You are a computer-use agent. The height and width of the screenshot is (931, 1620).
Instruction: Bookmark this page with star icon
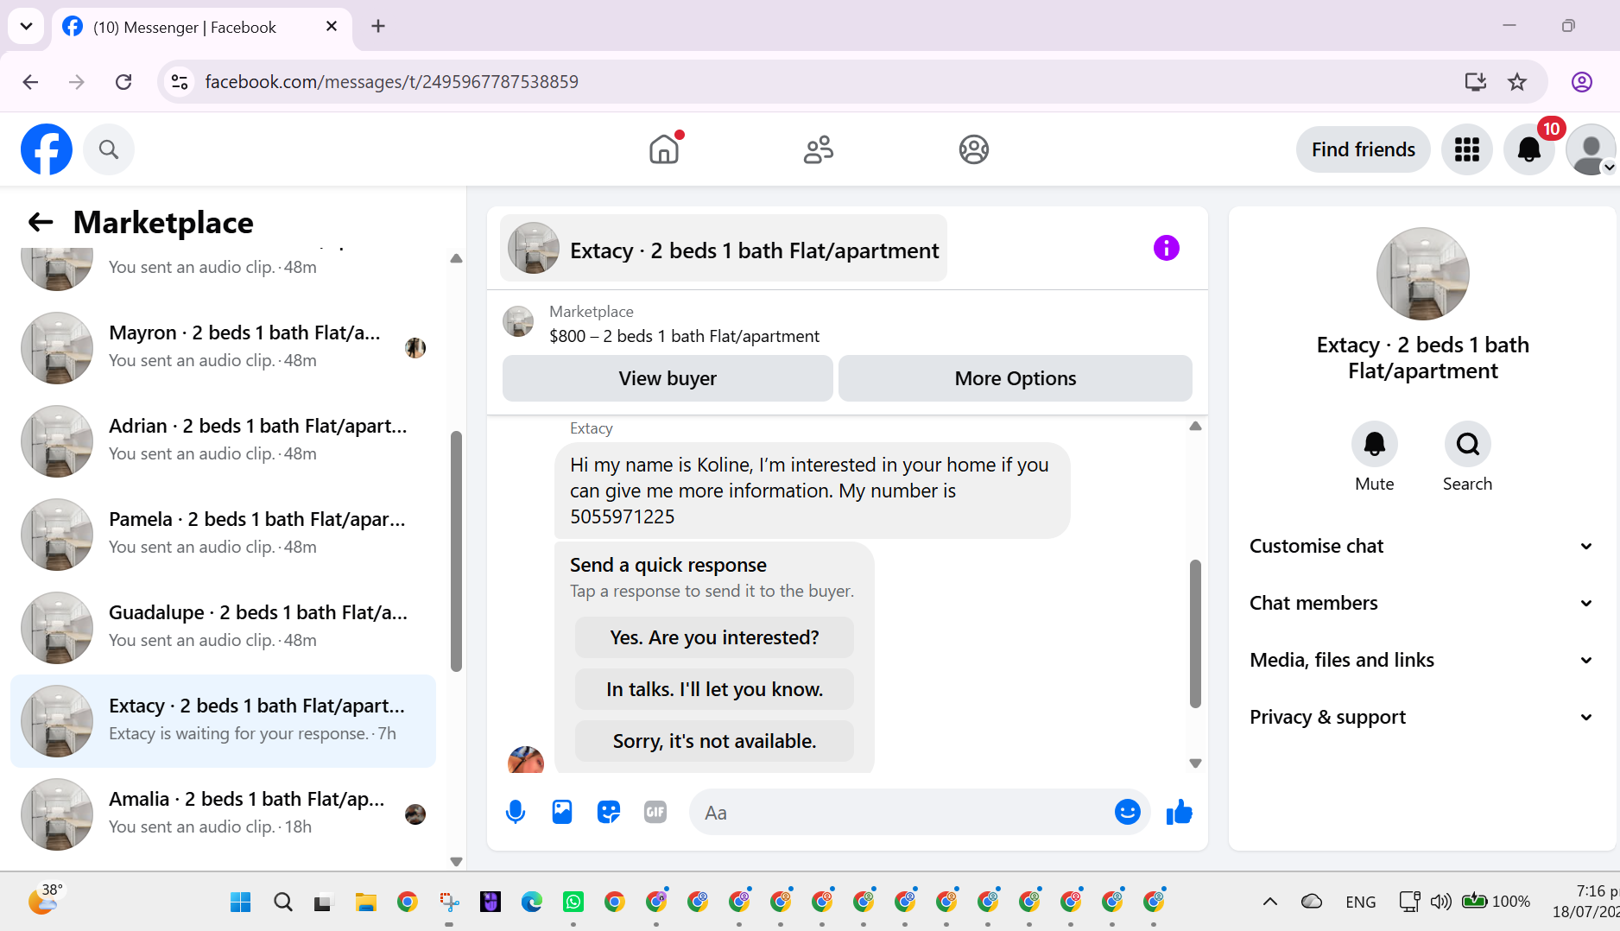coord(1517,82)
